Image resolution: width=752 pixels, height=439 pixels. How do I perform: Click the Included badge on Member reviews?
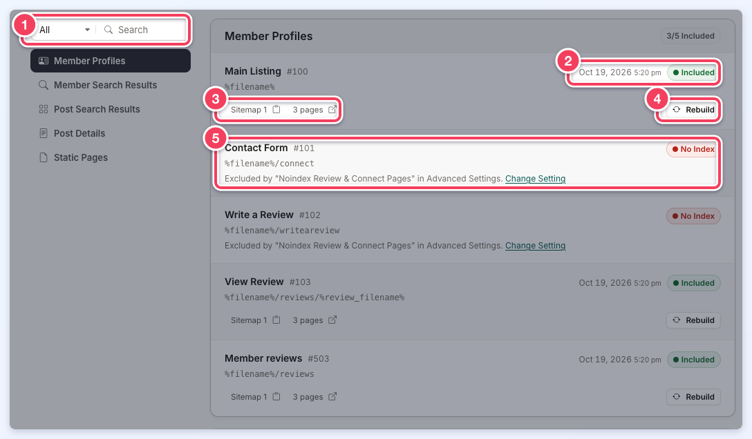(693, 360)
